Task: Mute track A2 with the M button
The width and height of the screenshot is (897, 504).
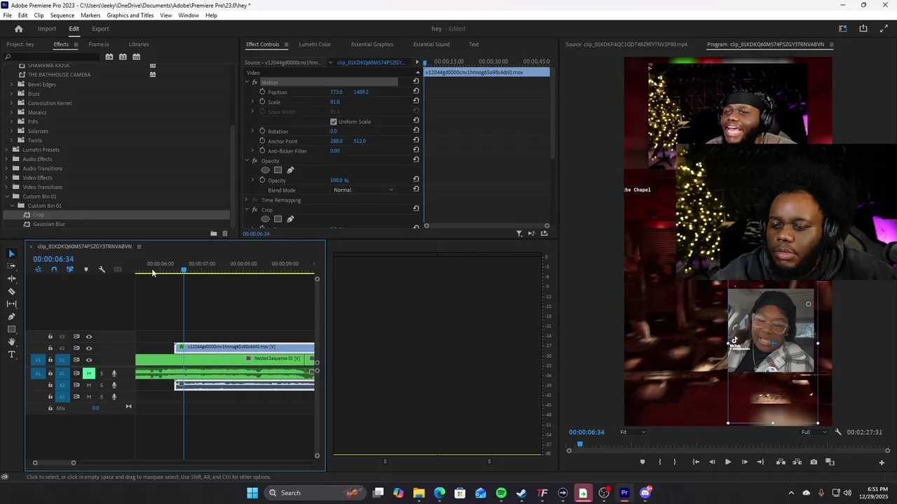Action: point(88,385)
